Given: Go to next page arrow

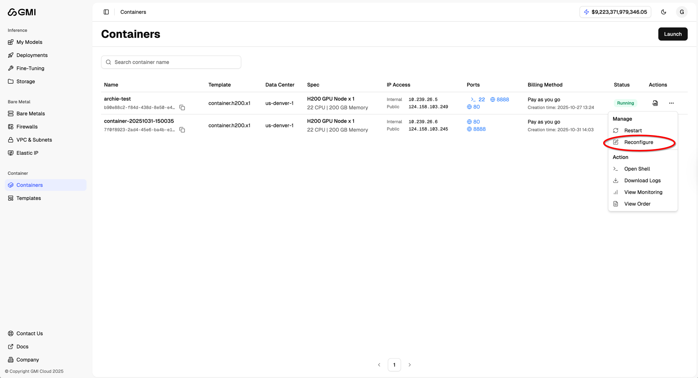Looking at the screenshot, I should [x=409, y=365].
